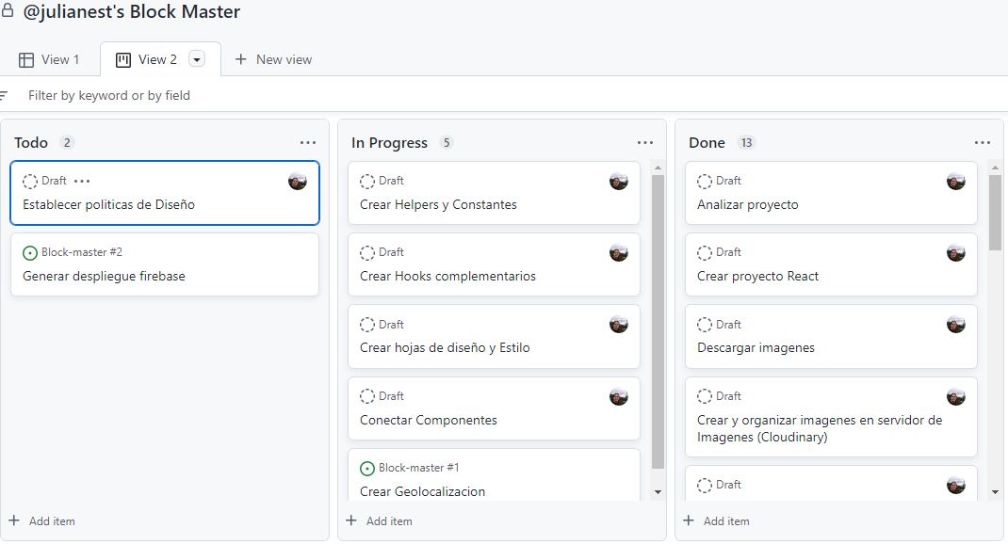
Task: Open the View 2 dropdown arrow
Action: click(196, 58)
